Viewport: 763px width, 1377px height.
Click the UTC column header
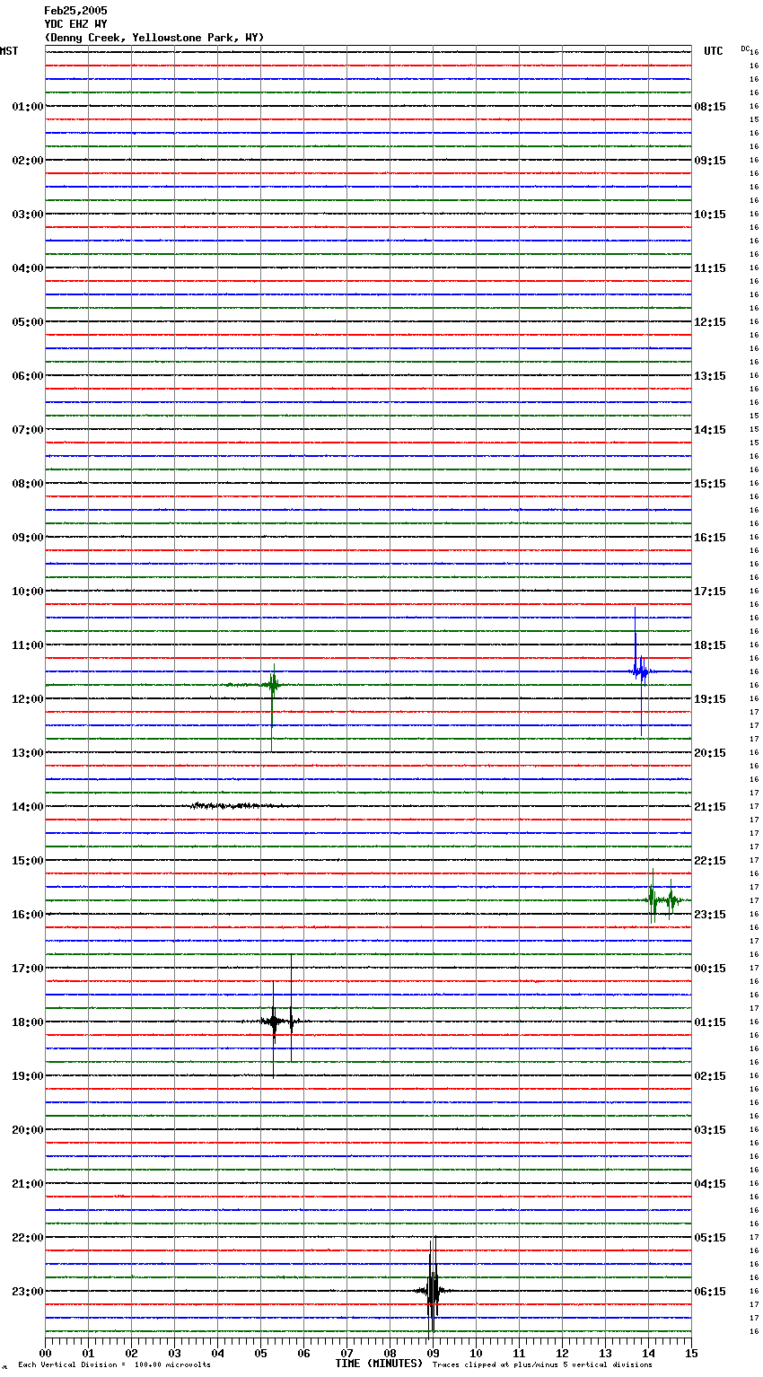[713, 51]
